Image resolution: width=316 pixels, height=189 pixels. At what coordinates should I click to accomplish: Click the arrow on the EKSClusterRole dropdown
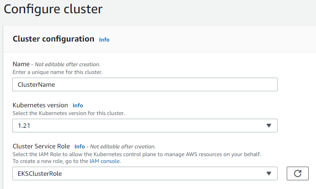click(x=268, y=173)
